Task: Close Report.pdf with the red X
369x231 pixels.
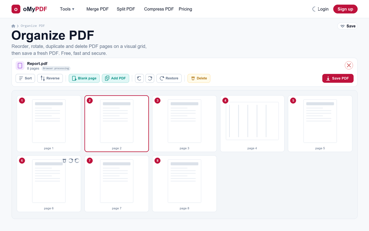Action: [x=349, y=65]
